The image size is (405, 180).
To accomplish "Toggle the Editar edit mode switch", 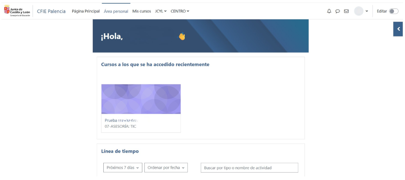I will [x=394, y=11].
